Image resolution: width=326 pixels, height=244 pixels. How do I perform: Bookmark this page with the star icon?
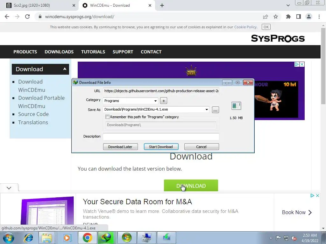click(276, 17)
